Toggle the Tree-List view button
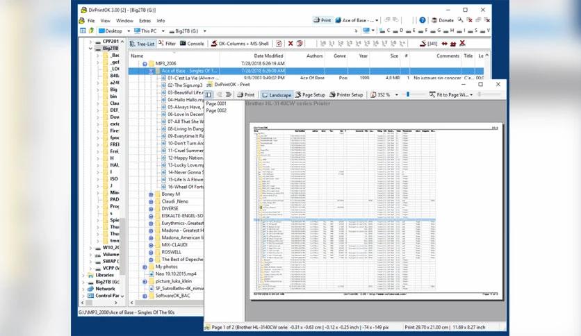 tap(142, 44)
